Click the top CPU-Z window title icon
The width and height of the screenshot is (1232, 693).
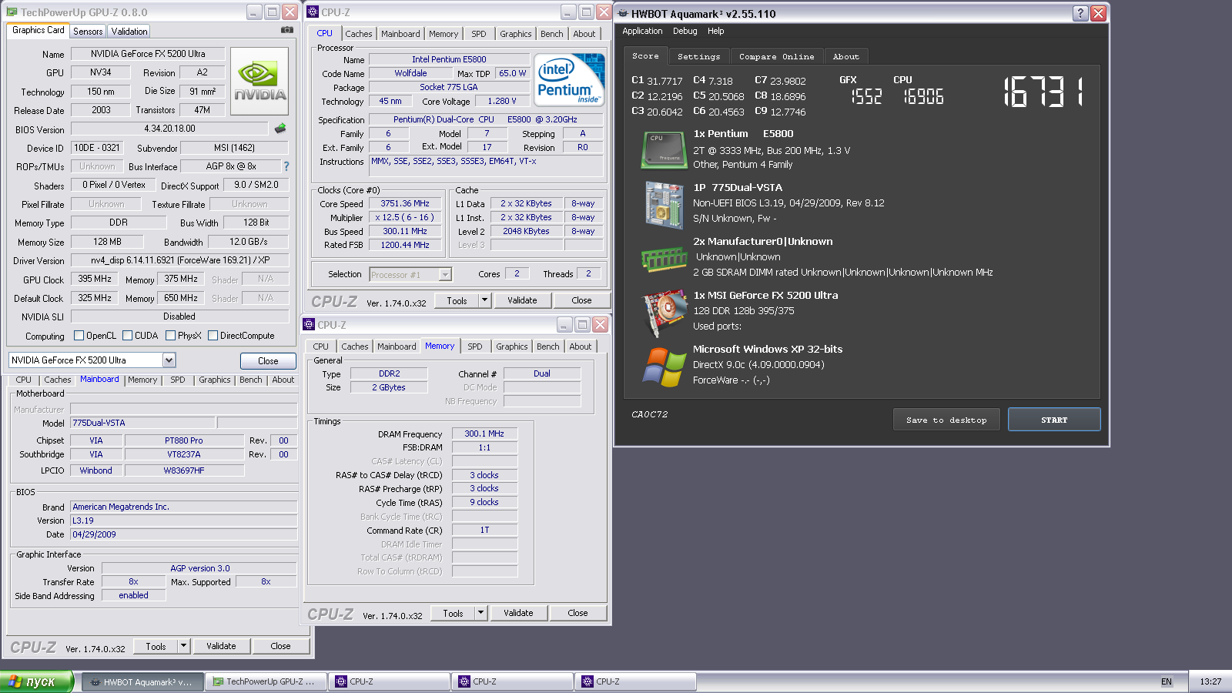pyautogui.click(x=313, y=12)
